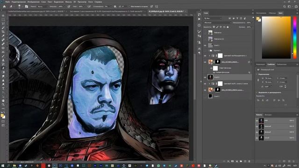
Task: Switch to the Каналы panel tab
Action: coord(259,115)
